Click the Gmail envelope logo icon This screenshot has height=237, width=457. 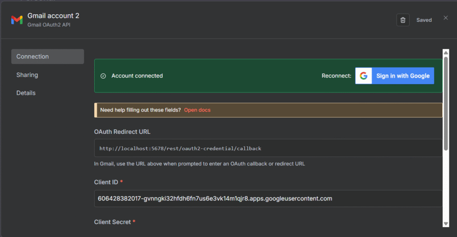click(x=17, y=20)
